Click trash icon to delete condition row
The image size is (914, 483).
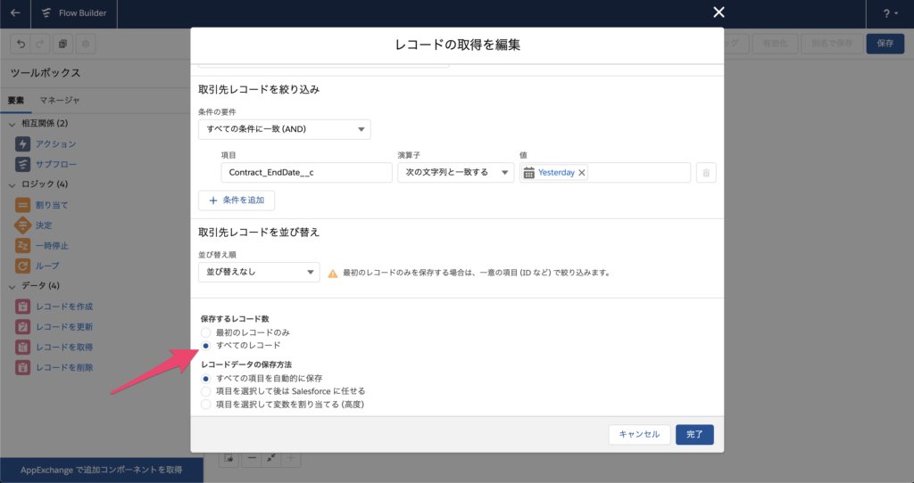coord(706,173)
